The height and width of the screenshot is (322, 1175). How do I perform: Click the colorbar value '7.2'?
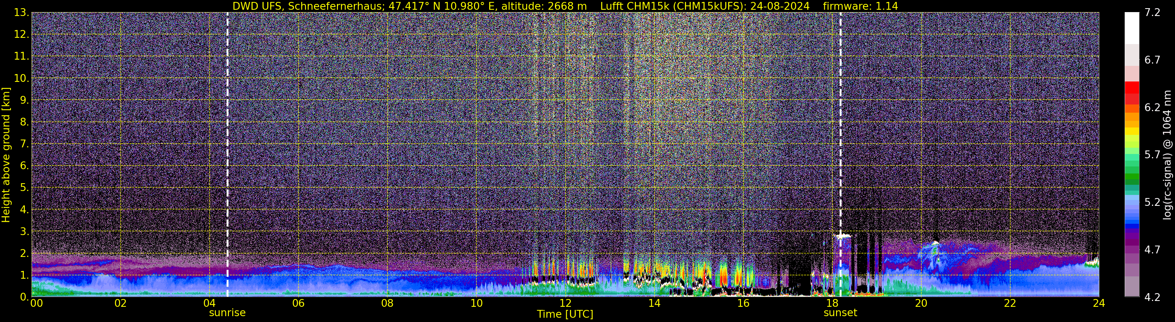[1152, 13]
